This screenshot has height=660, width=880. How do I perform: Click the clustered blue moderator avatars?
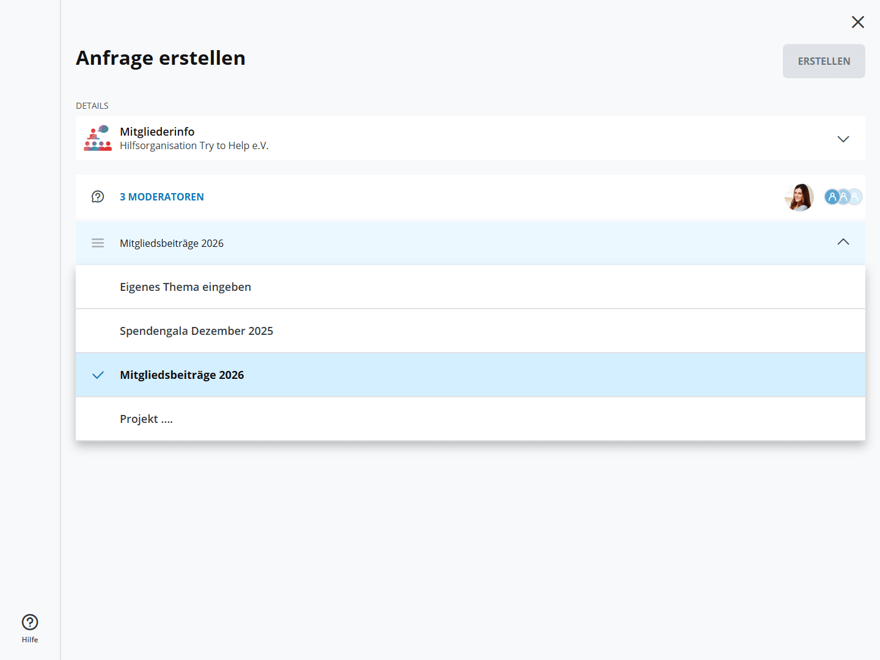pyautogui.click(x=843, y=197)
